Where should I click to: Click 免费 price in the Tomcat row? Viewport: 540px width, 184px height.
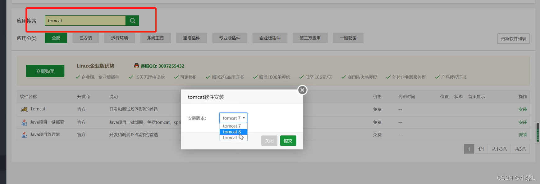click(x=377, y=109)
